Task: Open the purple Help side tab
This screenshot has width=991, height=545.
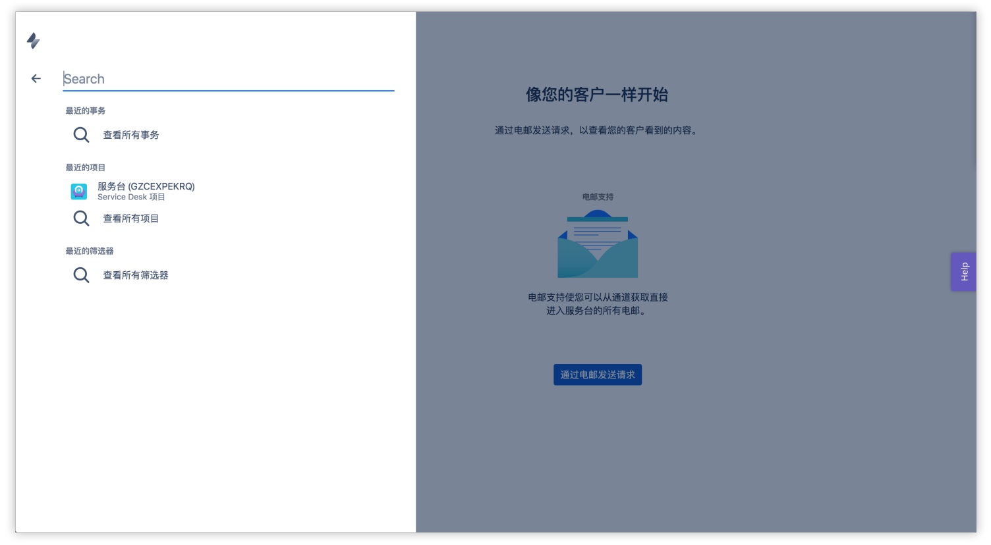Action: point(963,272)
